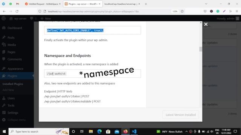Open the Pocket save icon
Viewport: 241px width, 135px height.
[205, 11]
